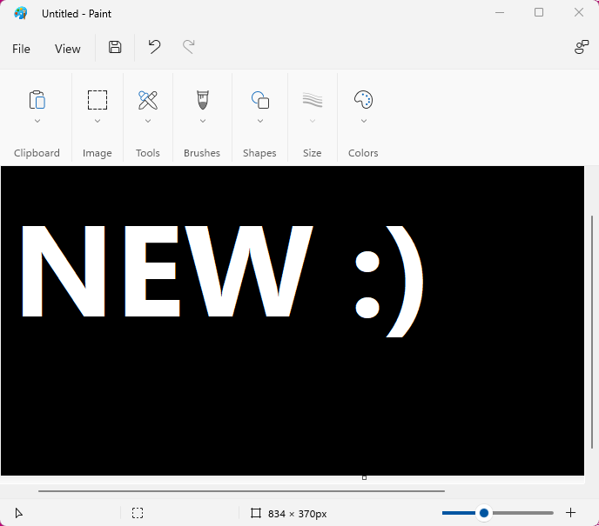
Task: Click the zoom in plus button
Action: click(x=571, y=513)
